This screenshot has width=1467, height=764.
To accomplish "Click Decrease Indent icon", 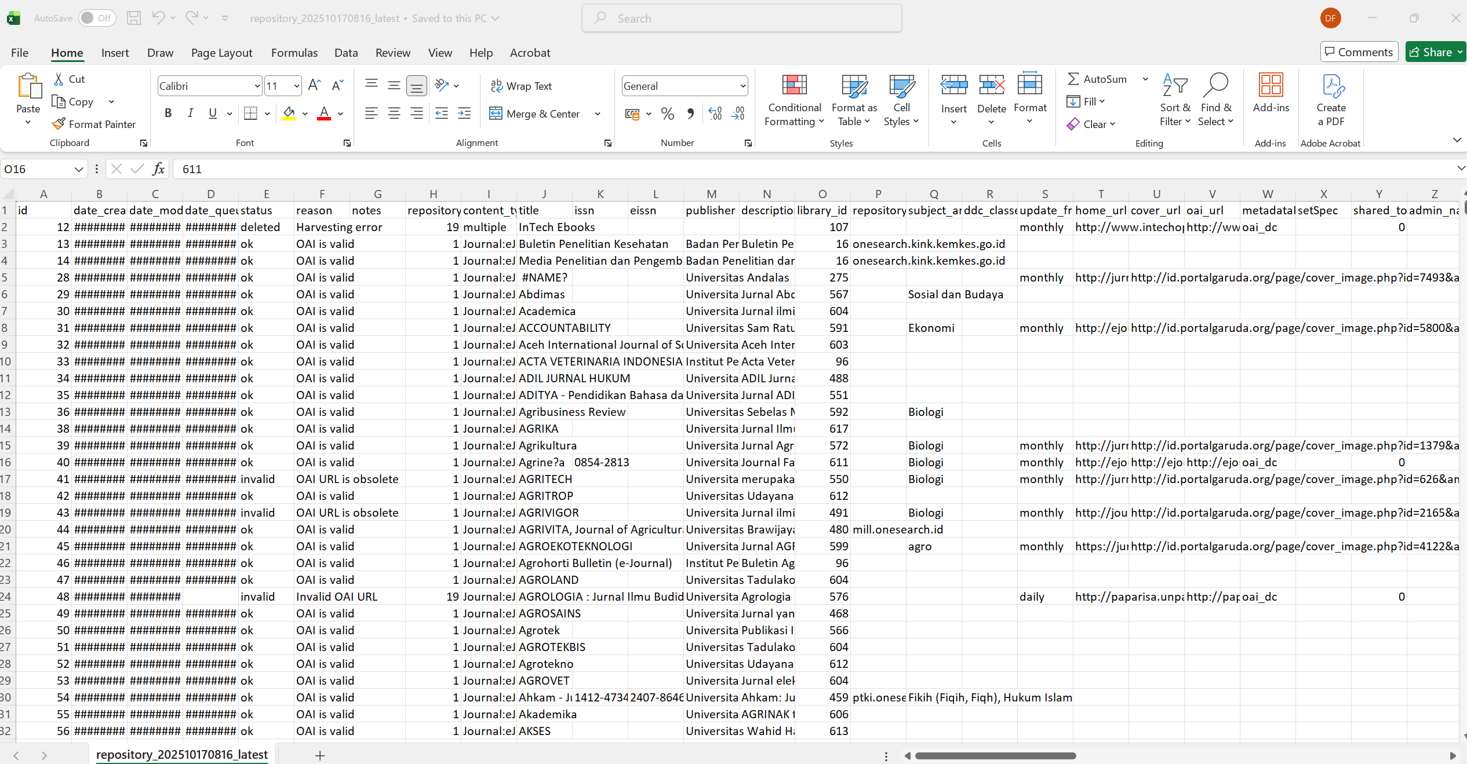I will (442, 114).
